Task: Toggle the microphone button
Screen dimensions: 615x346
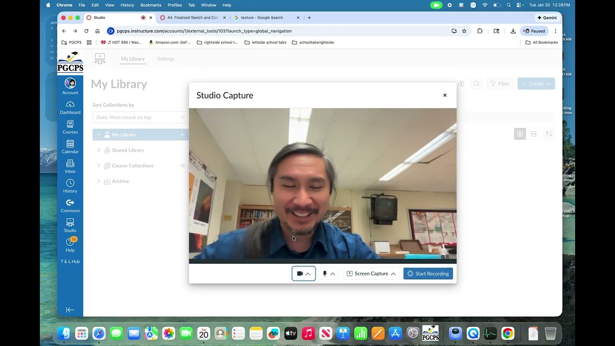Action: 325,273
